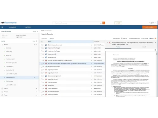
Task: Switch to the Details tab
Action: [x=144, y=47]
